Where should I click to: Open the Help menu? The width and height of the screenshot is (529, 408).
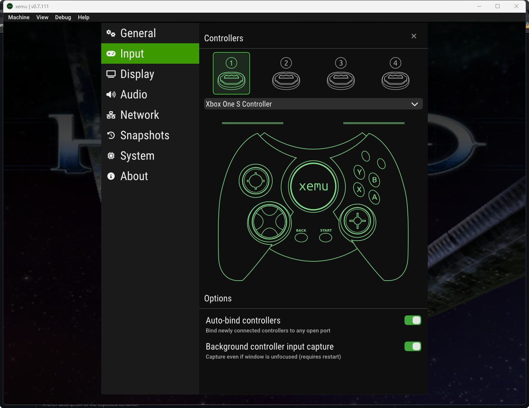tap(84, 17)
